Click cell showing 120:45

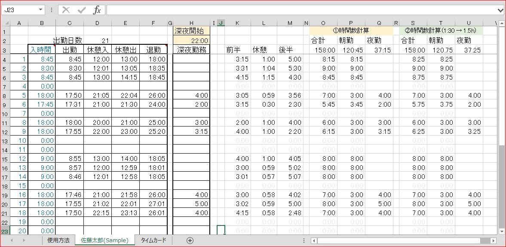pos(351,50)
